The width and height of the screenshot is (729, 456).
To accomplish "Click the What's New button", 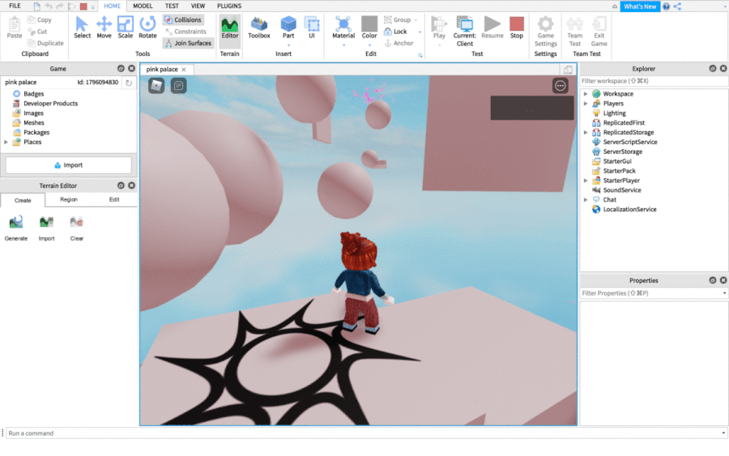I will pos(640,6).
